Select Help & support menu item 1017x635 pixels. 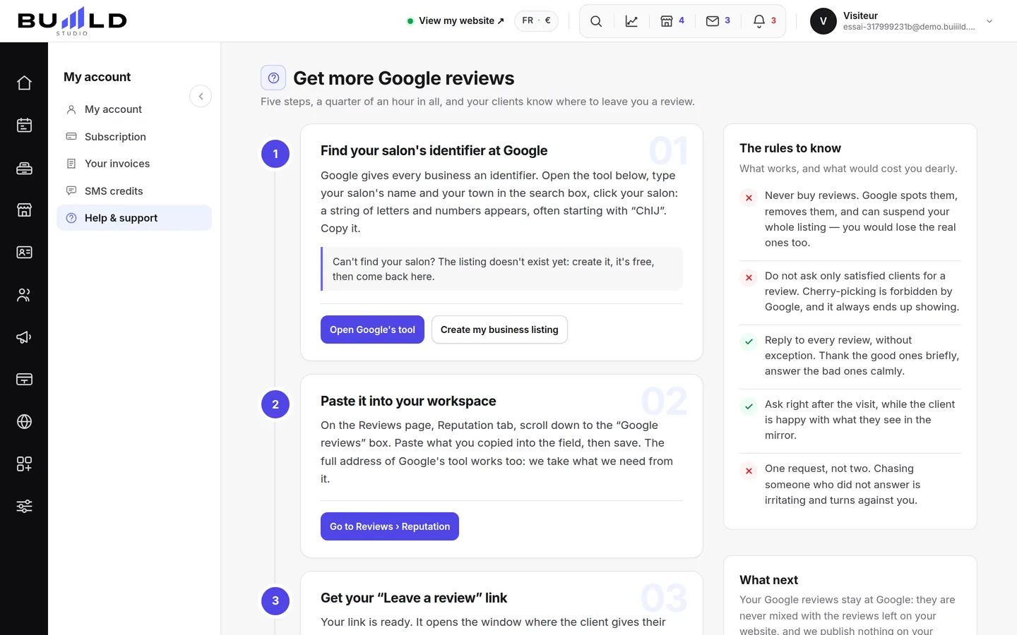pyautogui.click(x=134, y=218)
